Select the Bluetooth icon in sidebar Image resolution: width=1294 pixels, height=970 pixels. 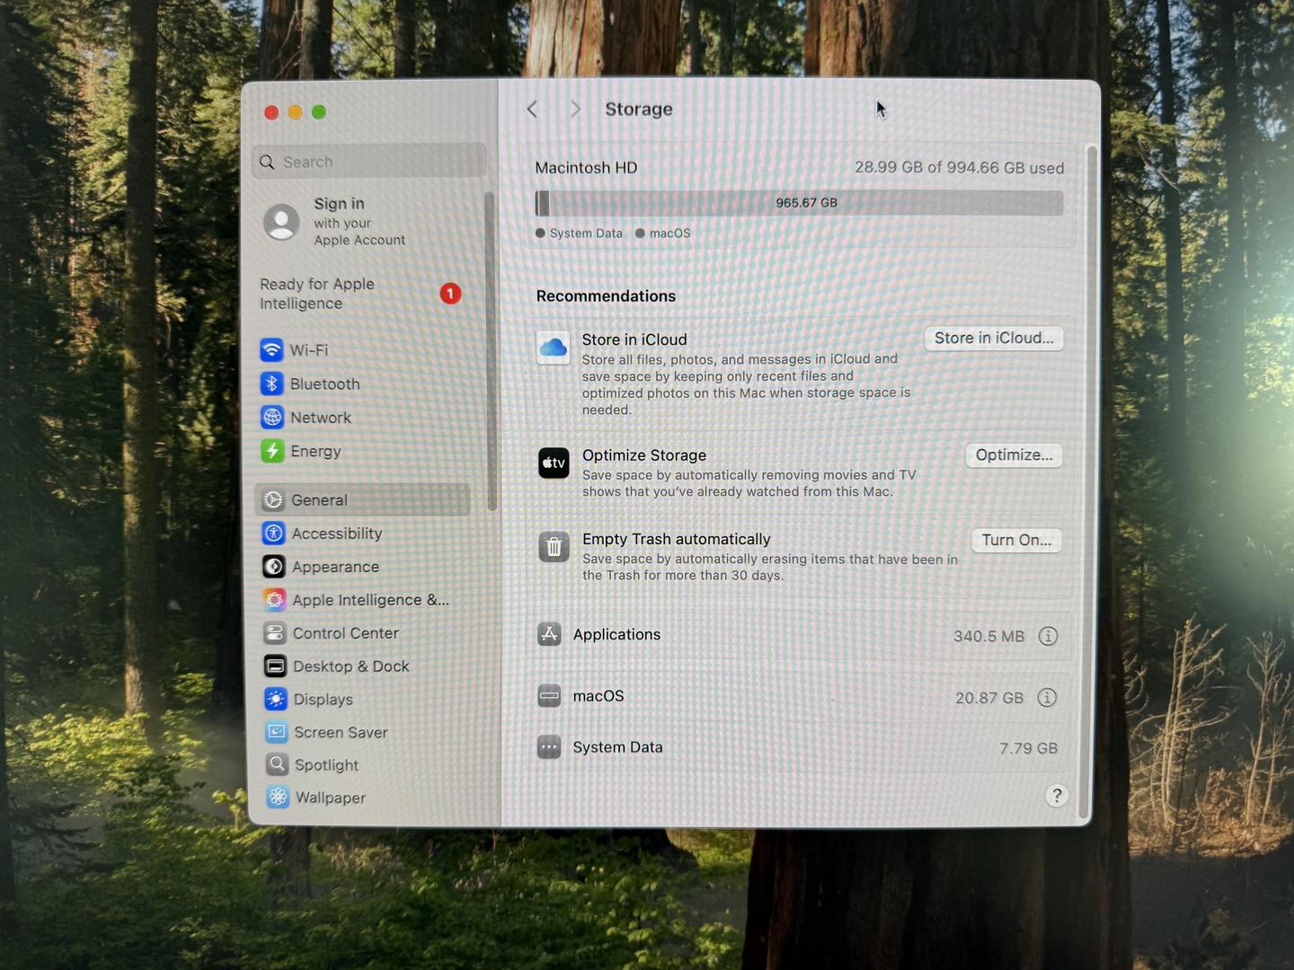coord(271,384)
